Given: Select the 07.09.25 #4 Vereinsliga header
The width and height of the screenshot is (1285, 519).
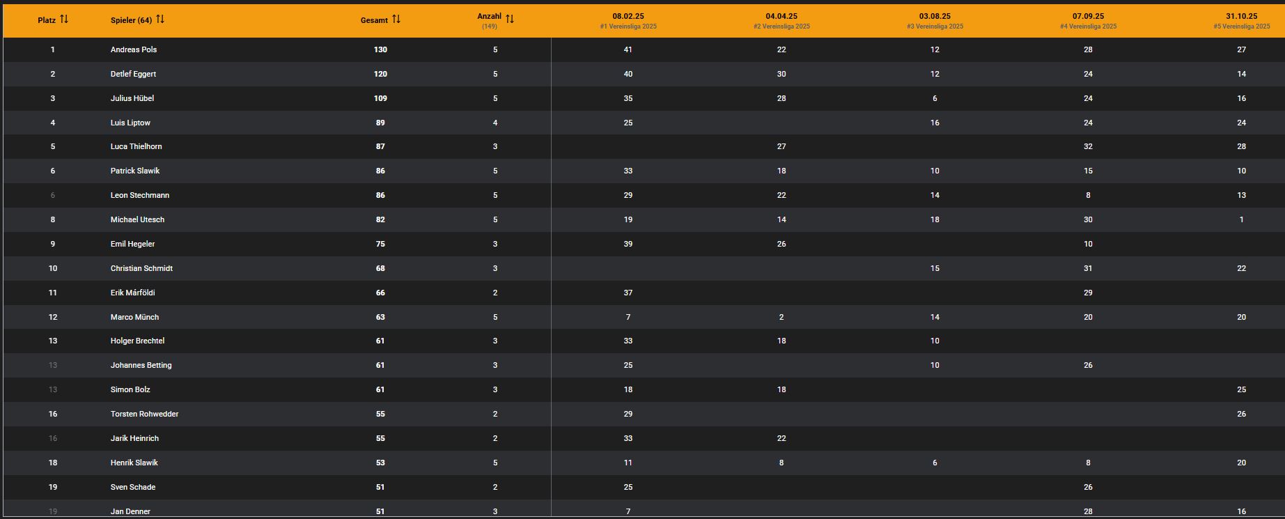Looking at the screenshot, I should click(1087, 20).
